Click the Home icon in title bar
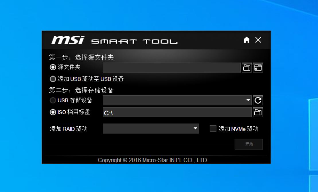318x192 pixels. coord(247,40)
